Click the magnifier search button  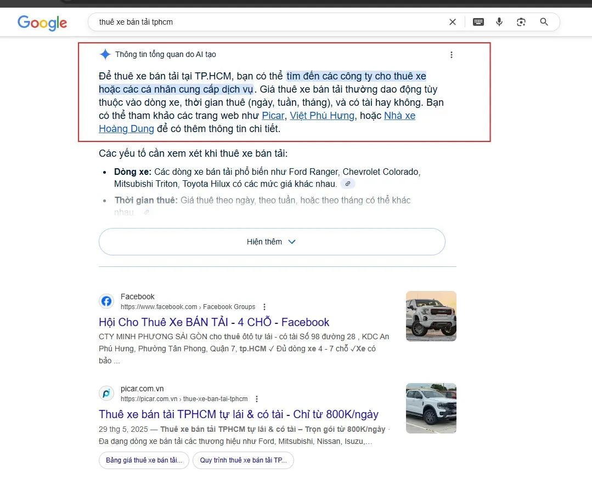point(544,22)
